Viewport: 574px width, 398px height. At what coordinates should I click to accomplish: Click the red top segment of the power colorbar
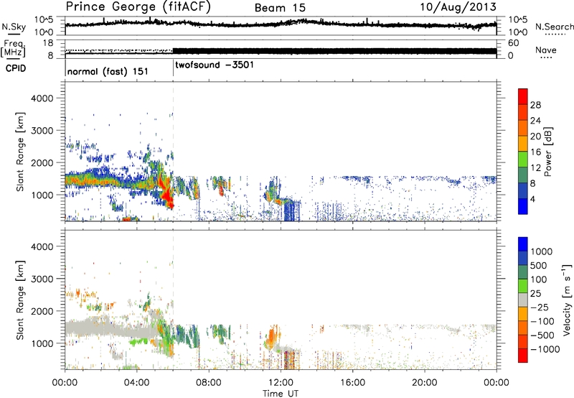tap(523, 96)
